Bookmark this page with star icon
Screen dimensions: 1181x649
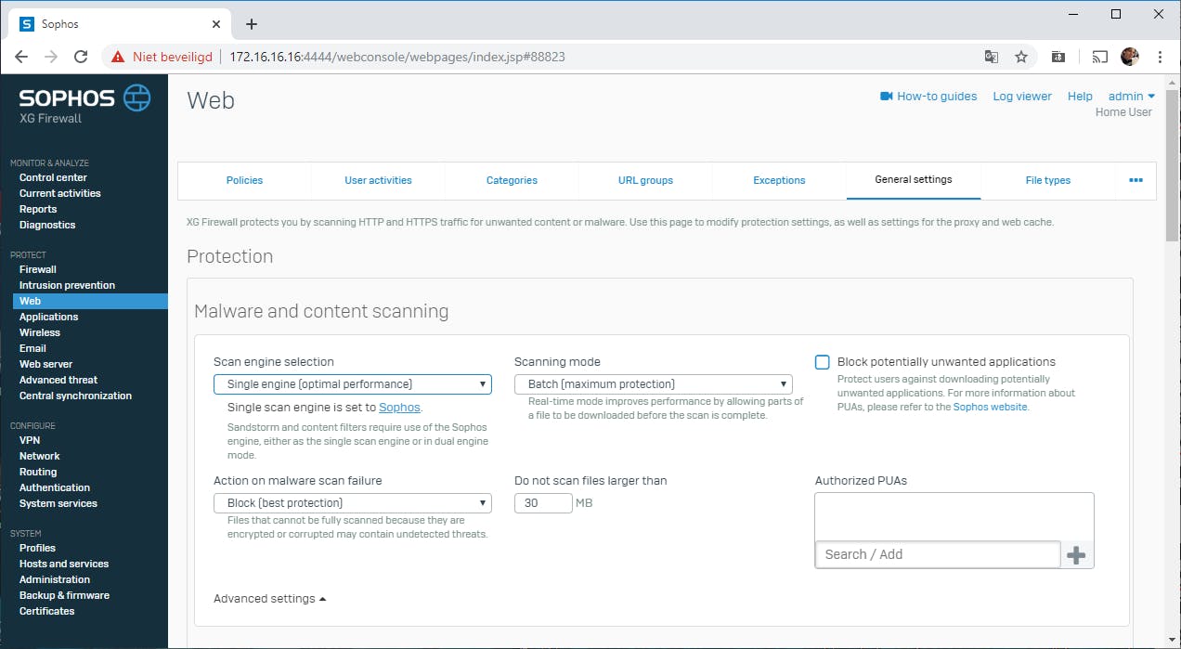pyautogui.click(x=1021, y=57)
